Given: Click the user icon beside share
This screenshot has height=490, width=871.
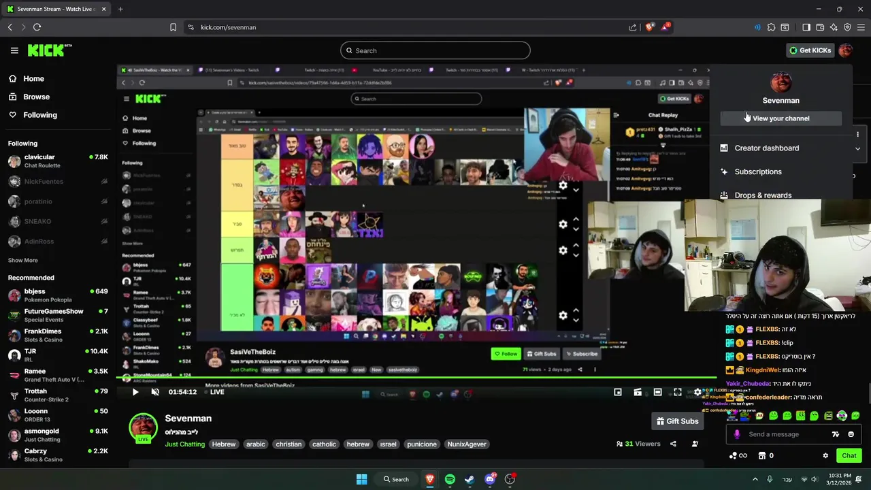Looking at the screenshot, I should coord(695,444).
